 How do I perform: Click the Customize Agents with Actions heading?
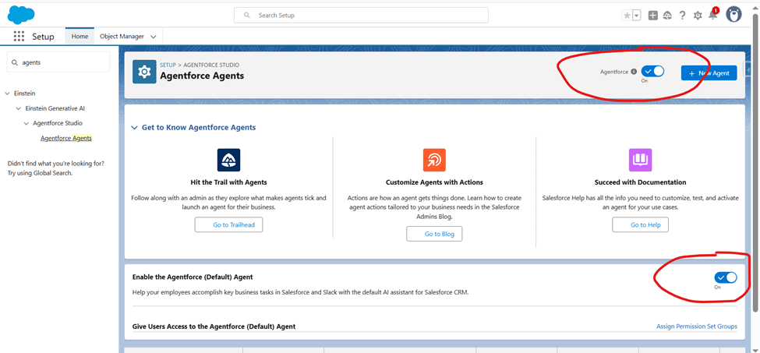pos(434,182)
